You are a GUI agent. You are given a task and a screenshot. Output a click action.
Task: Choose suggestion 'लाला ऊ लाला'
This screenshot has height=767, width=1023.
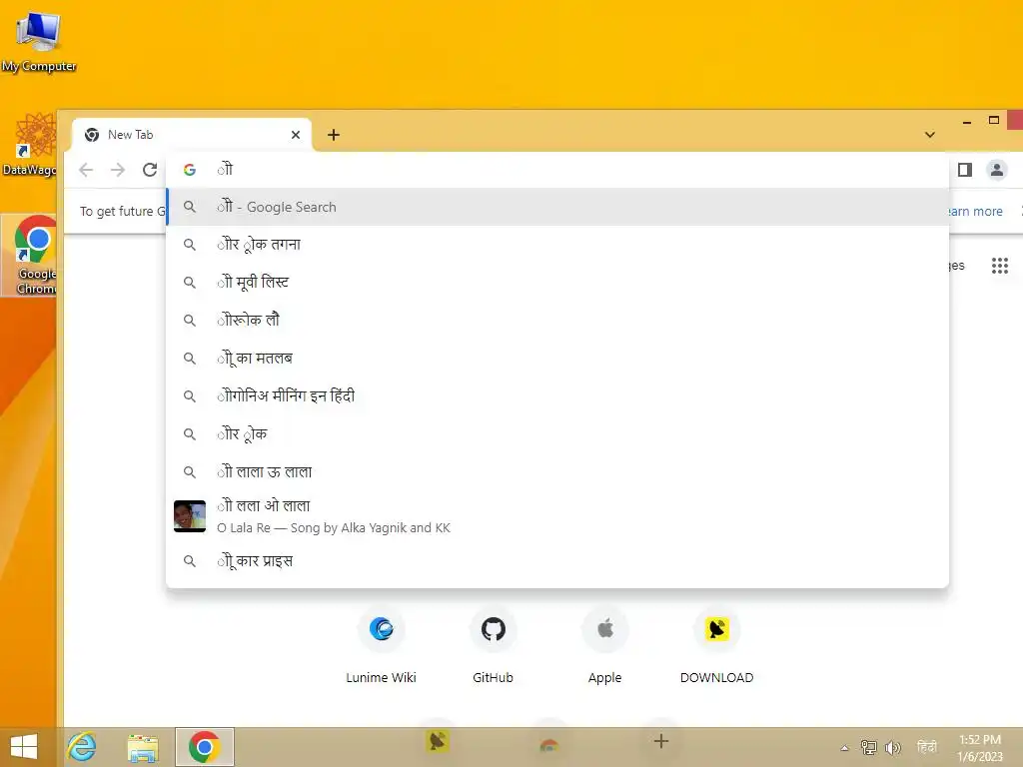click(557, 471)
